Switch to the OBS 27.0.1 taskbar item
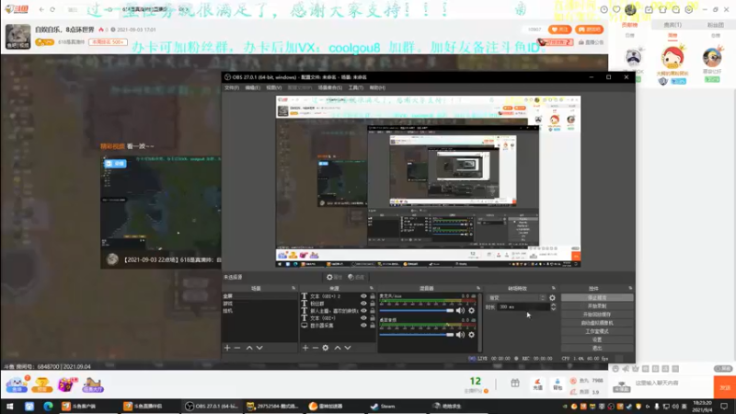The height and width of the screenshot is (414, 736). 212,407
